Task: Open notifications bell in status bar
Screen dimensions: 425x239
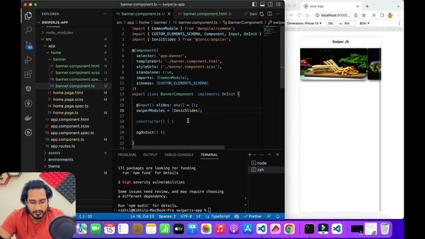Action: pyautogui.click(x=278, y=216)
